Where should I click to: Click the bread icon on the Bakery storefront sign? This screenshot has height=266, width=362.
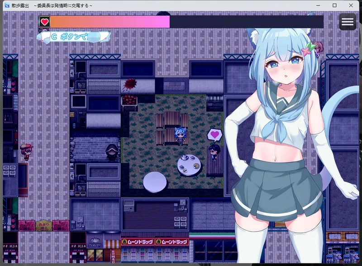point(95,240)
